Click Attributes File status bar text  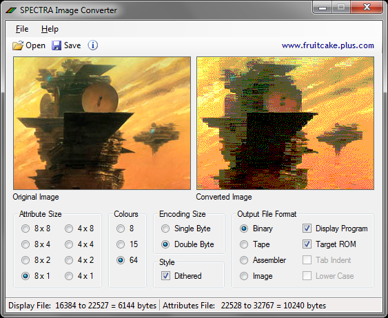244,306
